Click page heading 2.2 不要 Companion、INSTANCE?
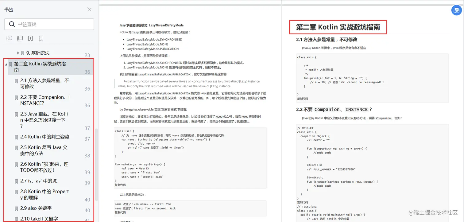This screenshot has width=464, height=222. click(x=334, y=110)
